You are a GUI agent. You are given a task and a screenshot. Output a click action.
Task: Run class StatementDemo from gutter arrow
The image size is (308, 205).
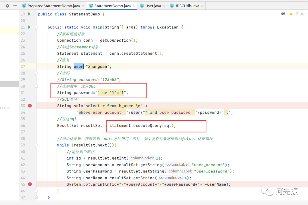click(x=29, y=14)
